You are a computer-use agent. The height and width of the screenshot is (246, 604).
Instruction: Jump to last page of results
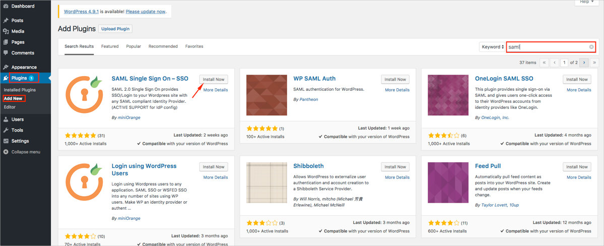pyautogui.click(x=594, y=63)
